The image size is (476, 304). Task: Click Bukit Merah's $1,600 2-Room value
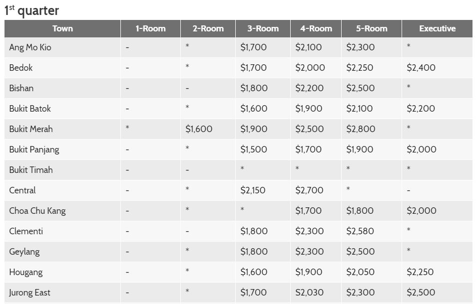click(199, 129)
